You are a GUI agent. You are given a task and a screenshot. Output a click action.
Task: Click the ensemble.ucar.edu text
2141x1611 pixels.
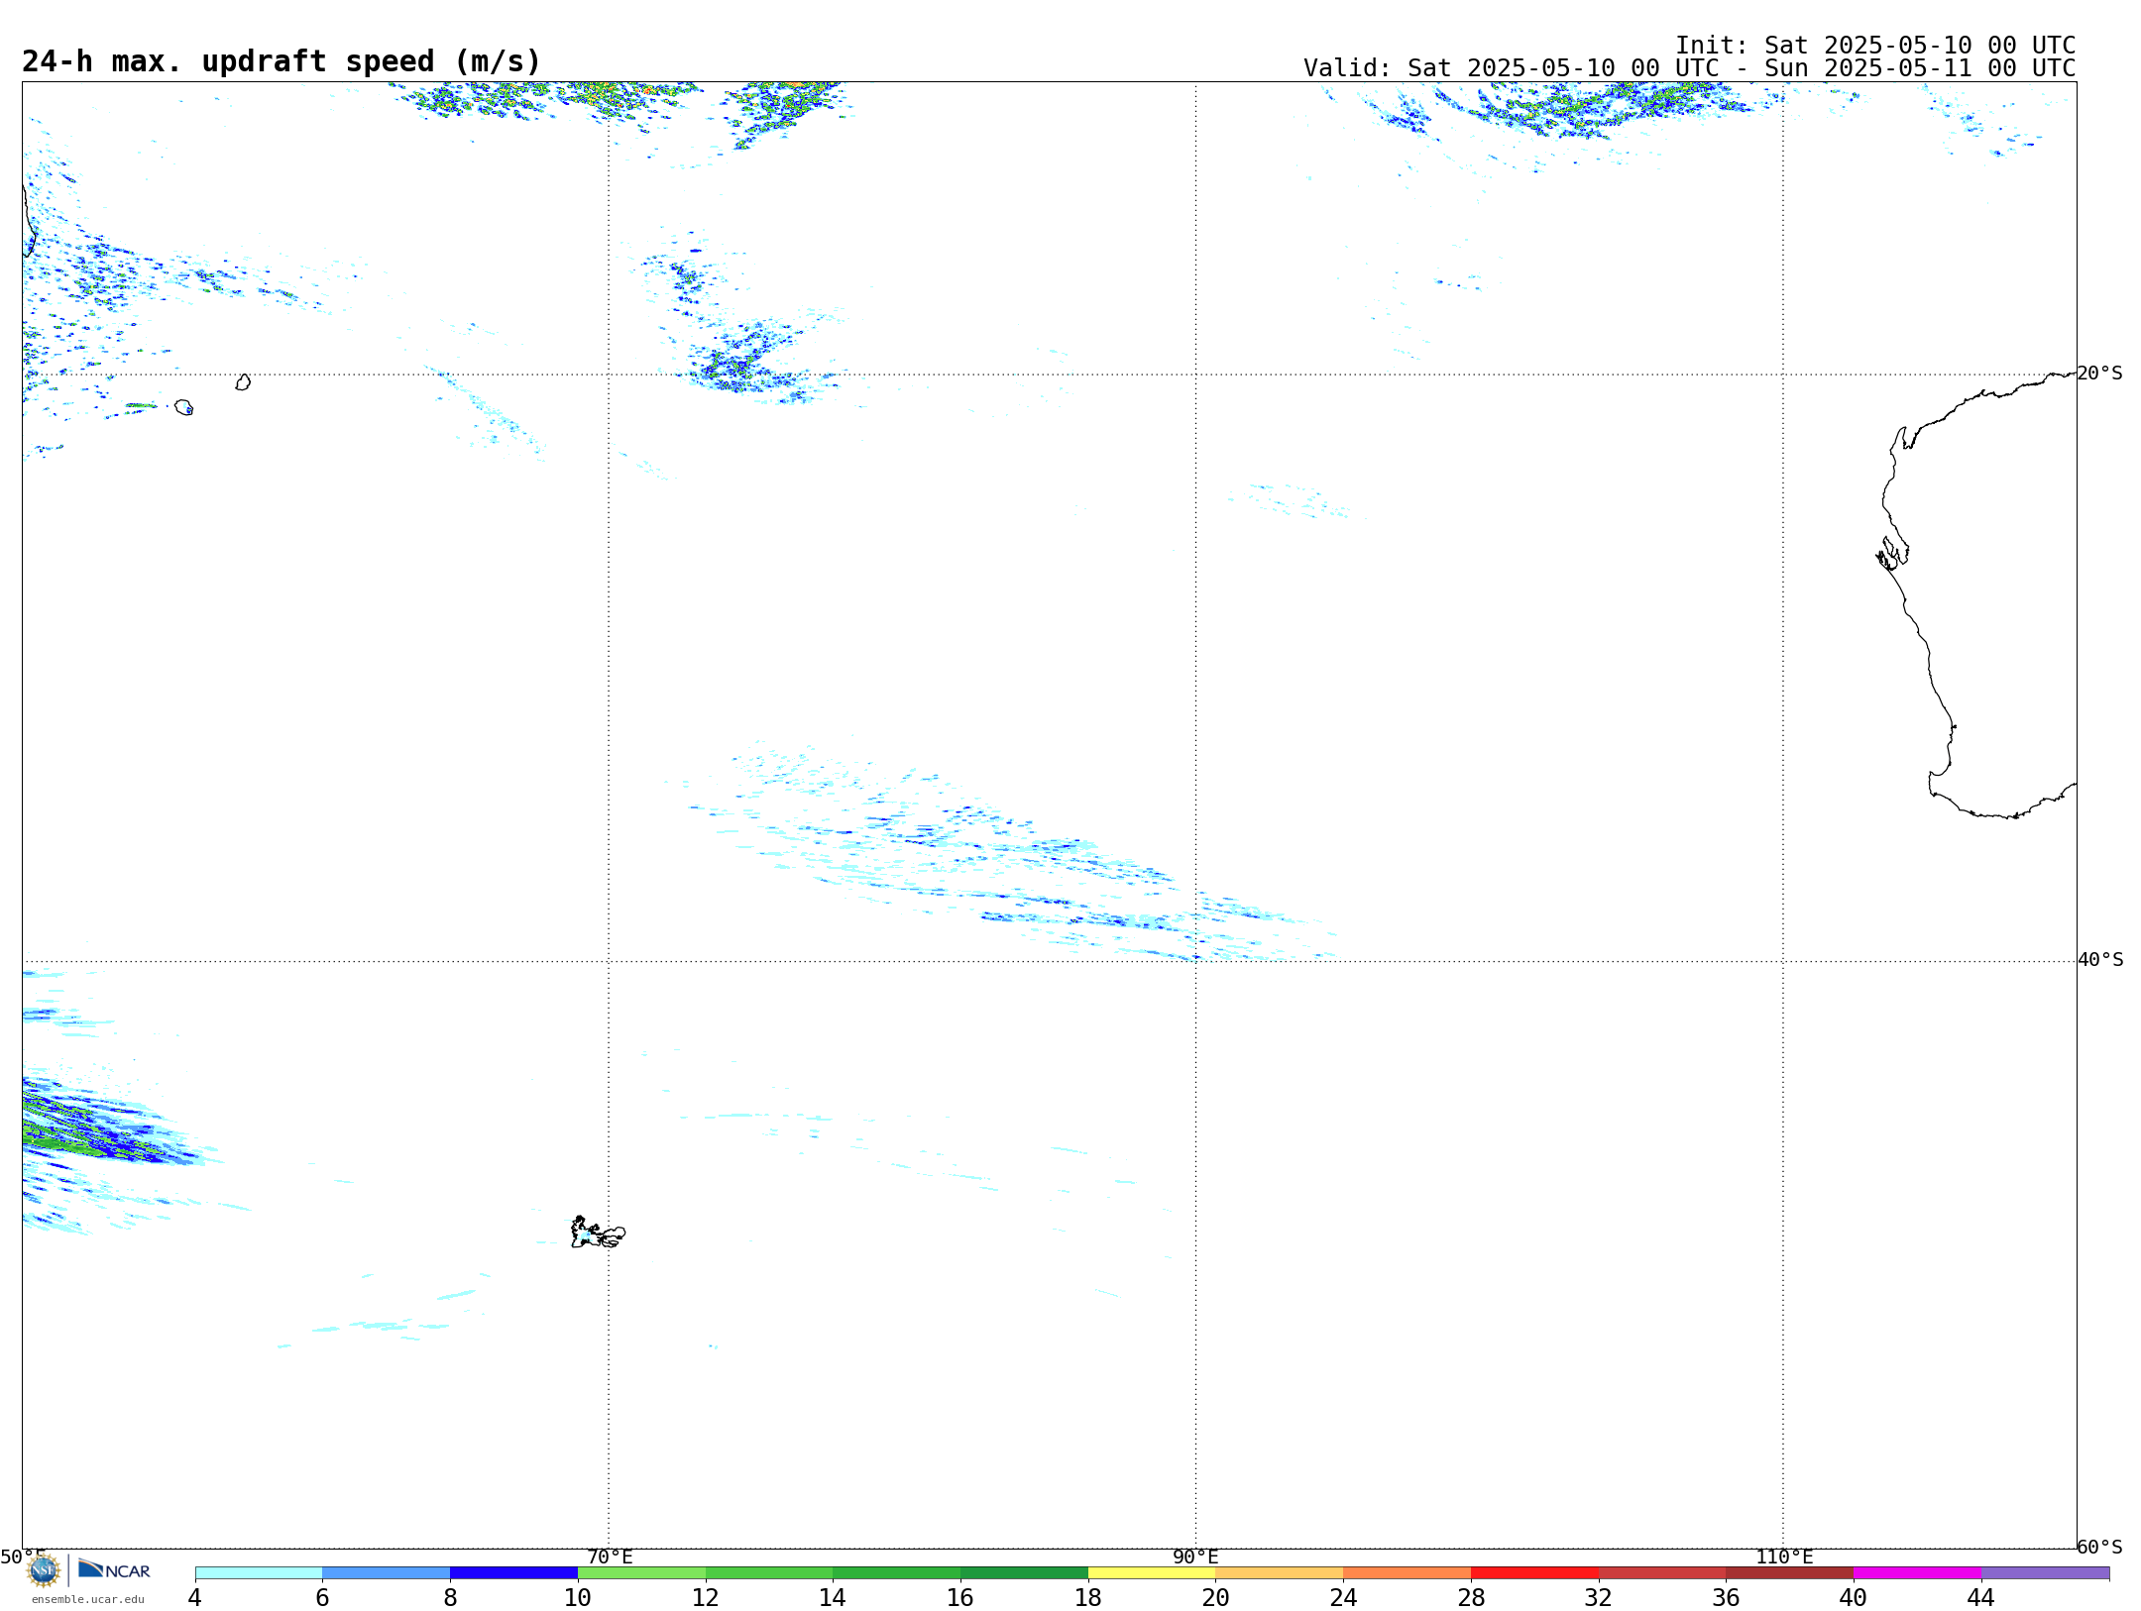click(x=88, y=1599)
